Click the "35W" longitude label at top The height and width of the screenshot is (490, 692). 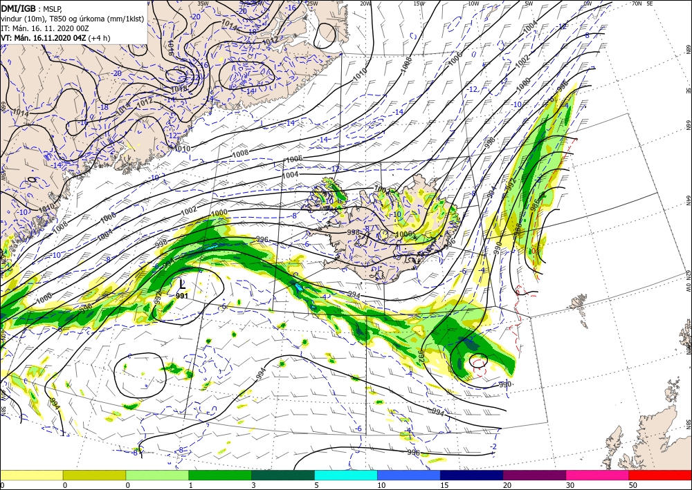(203, 3)
